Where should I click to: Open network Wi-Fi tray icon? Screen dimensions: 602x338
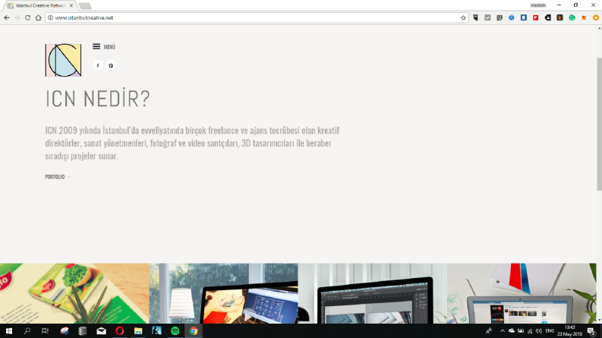pos(530,331)
